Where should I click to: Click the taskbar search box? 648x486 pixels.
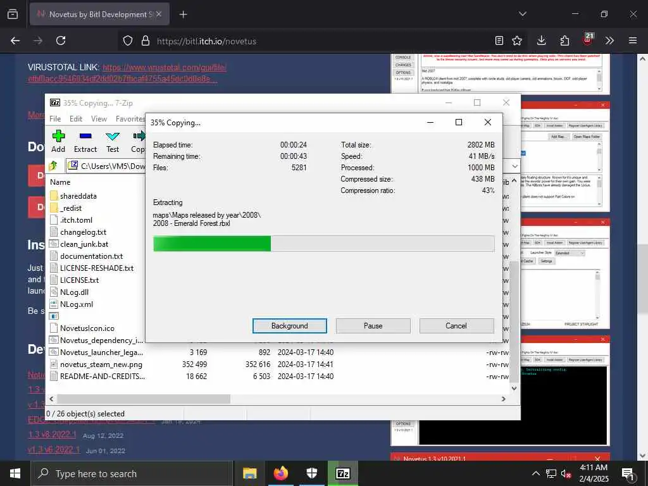[x=132, y=473]
